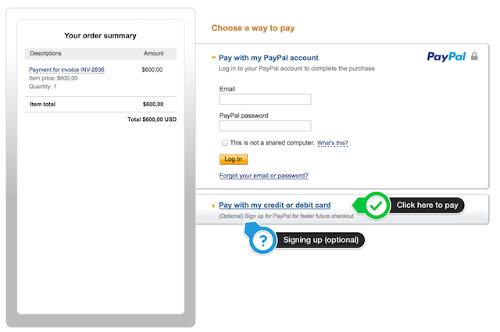
Task: Expand the credit or debit card arrow
Action: coord(213,205)
